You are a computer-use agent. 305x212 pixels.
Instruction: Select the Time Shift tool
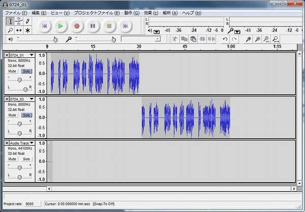19,30
